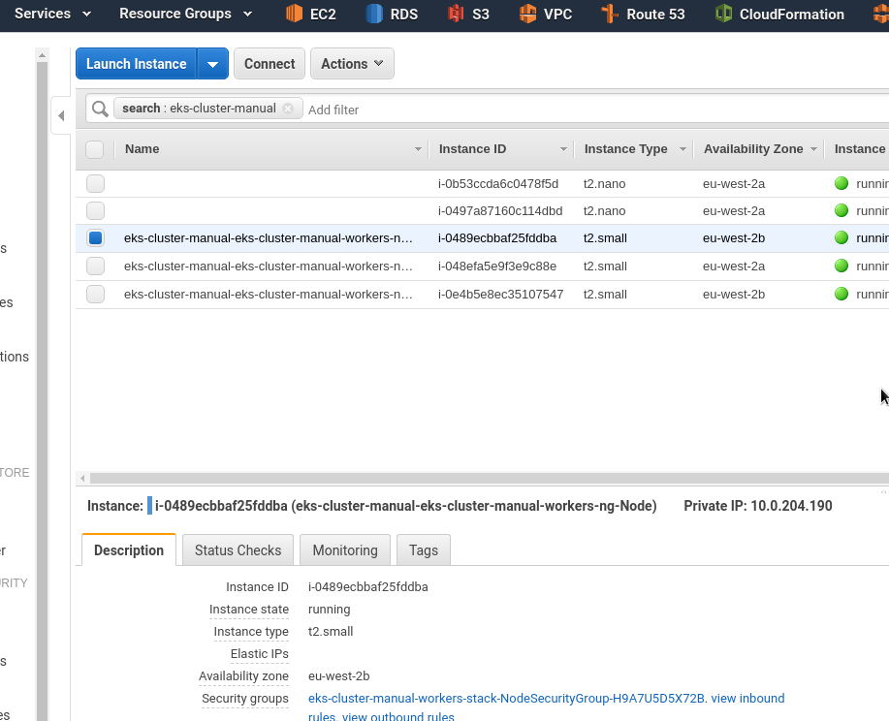889x721 pixels.
Task: Uncheck the i-0489ecbbaf25fddba instance checkbox
Action: 95,238
